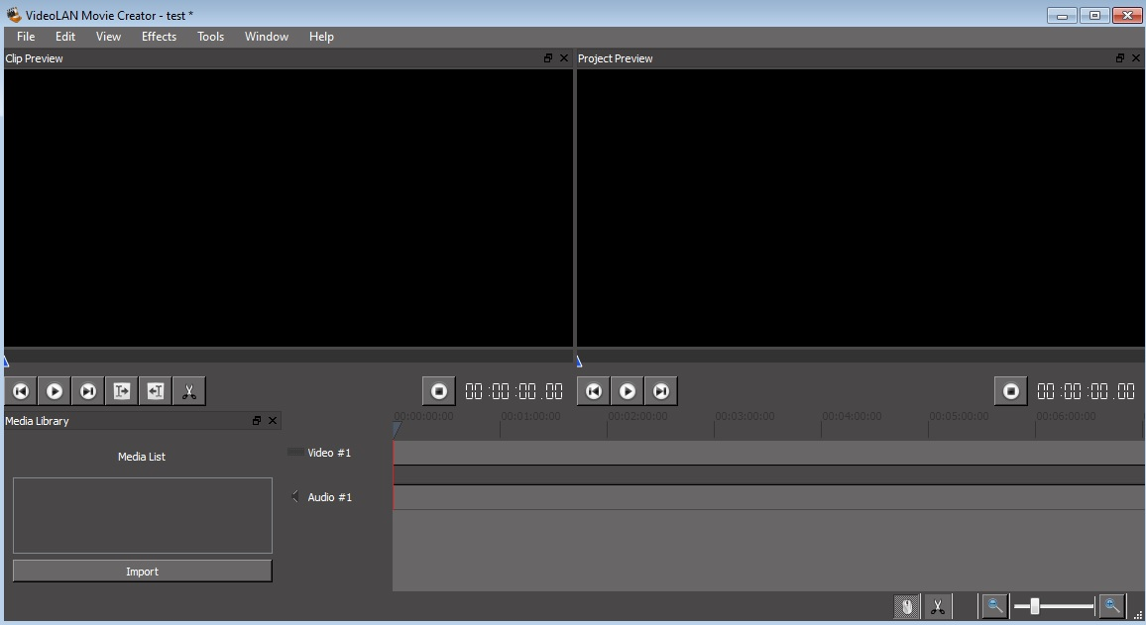Viewport: 1146px width, 625px height.
Task: Stop playback in Project Preview
Action: coord(1011,391)
